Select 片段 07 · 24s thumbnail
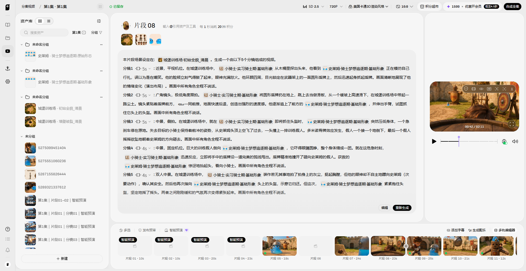The image size is (526, 271). pos(352,246)
